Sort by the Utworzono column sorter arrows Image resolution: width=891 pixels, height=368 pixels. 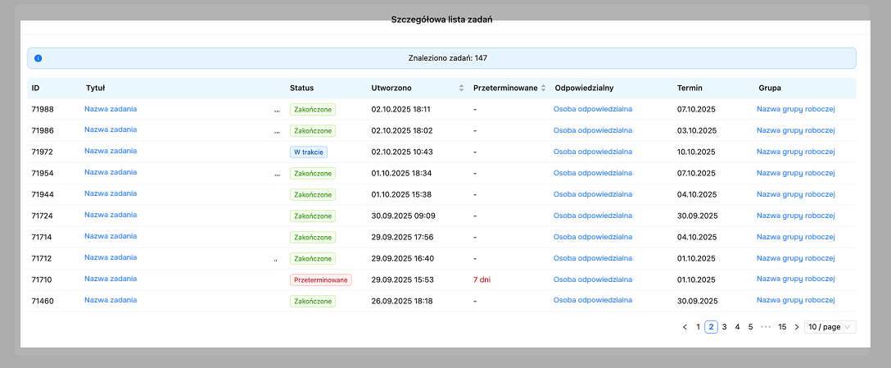click(x=461, y=88)
